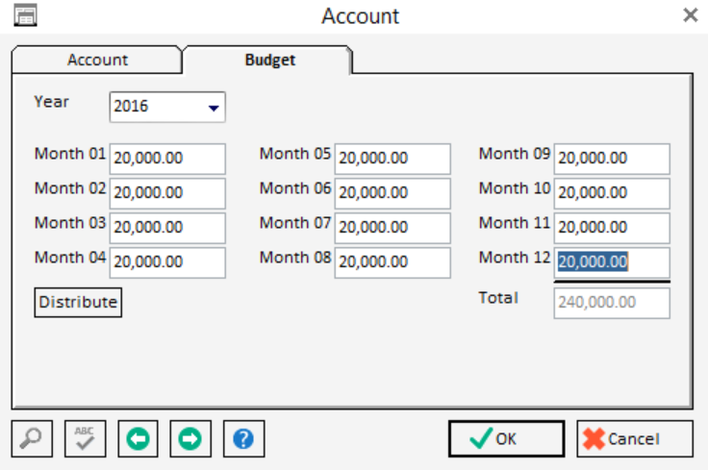Select the Month 04 amount field
The height and width of the screenshot is (470, 708).
click(167, 262)
